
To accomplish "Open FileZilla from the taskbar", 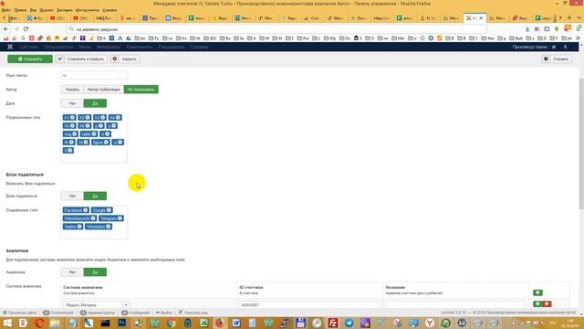I will [x=332, y=323].
